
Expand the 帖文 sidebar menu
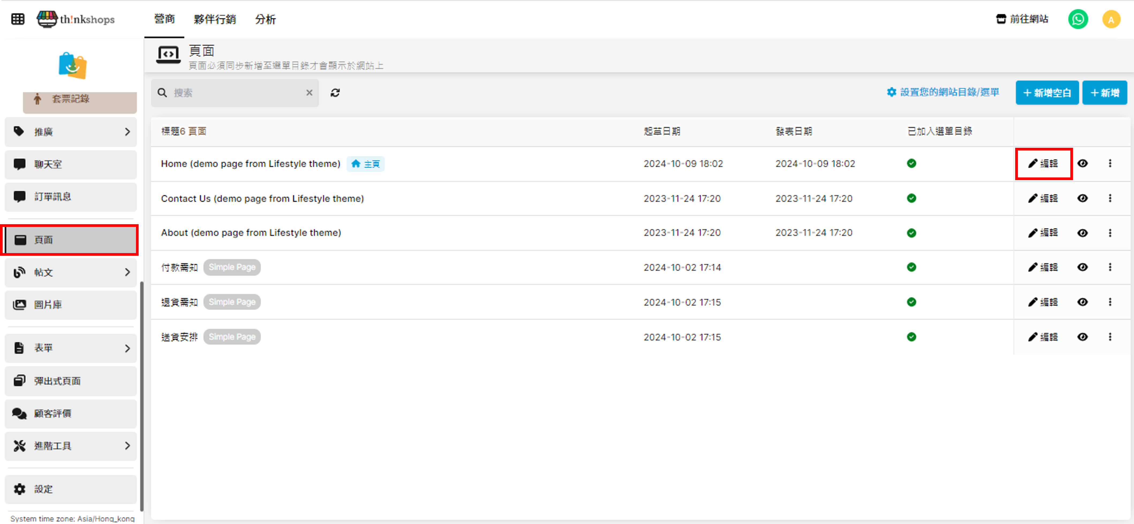[70, 273]
